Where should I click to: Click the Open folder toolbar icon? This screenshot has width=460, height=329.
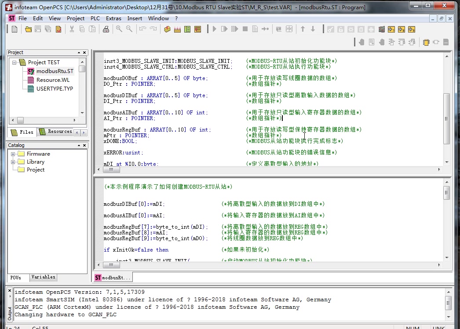point(29,29)
